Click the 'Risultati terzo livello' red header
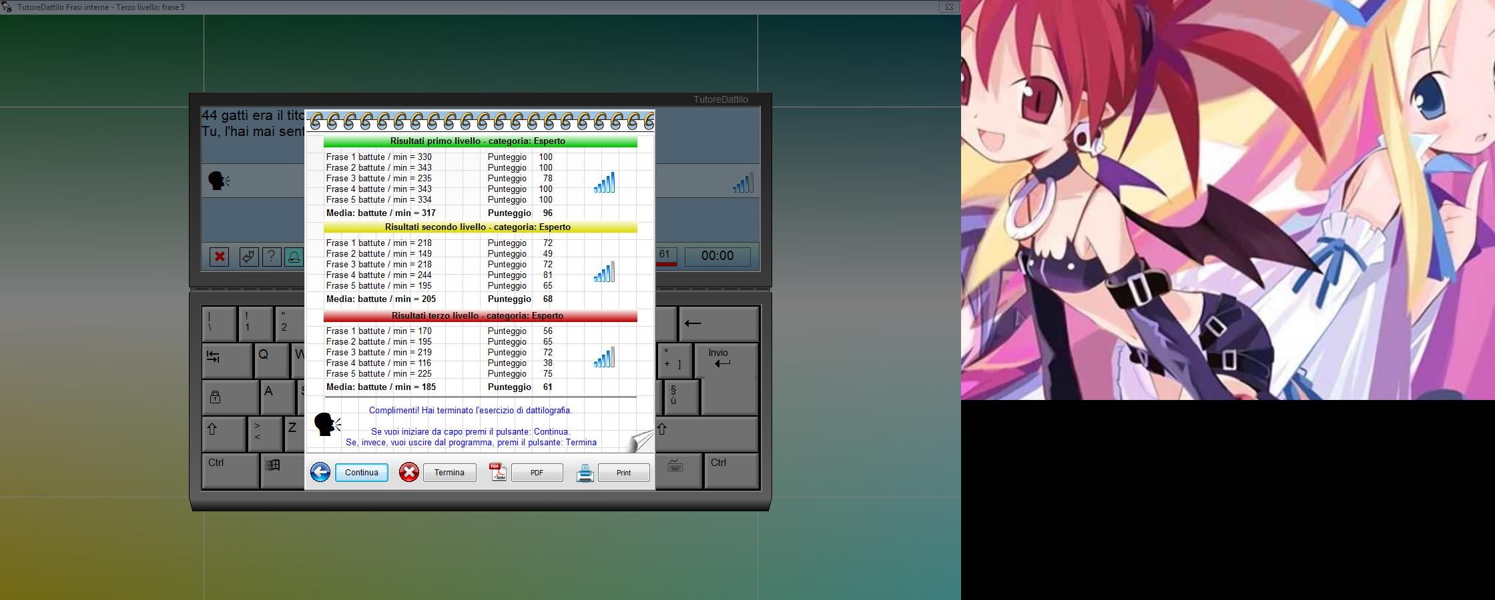 tap(480, 316)
